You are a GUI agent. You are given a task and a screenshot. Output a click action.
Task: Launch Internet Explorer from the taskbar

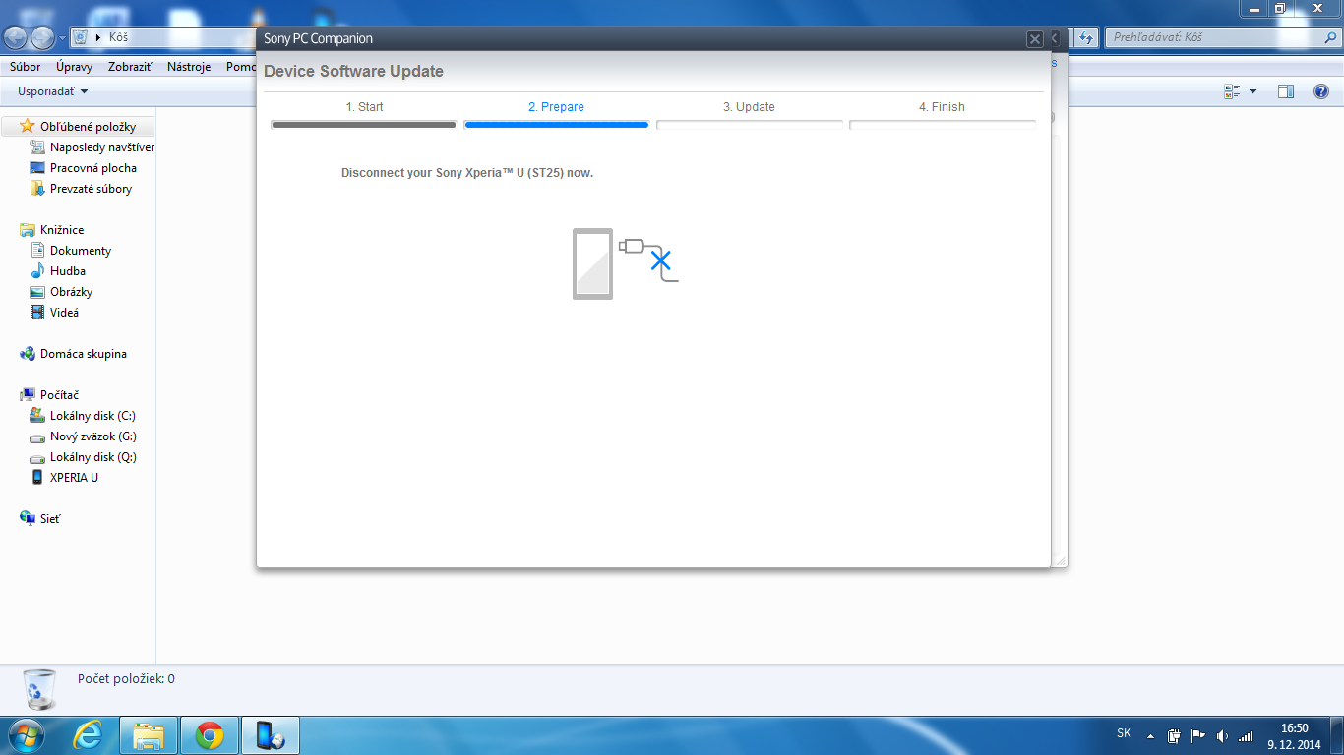pos(88,735)
